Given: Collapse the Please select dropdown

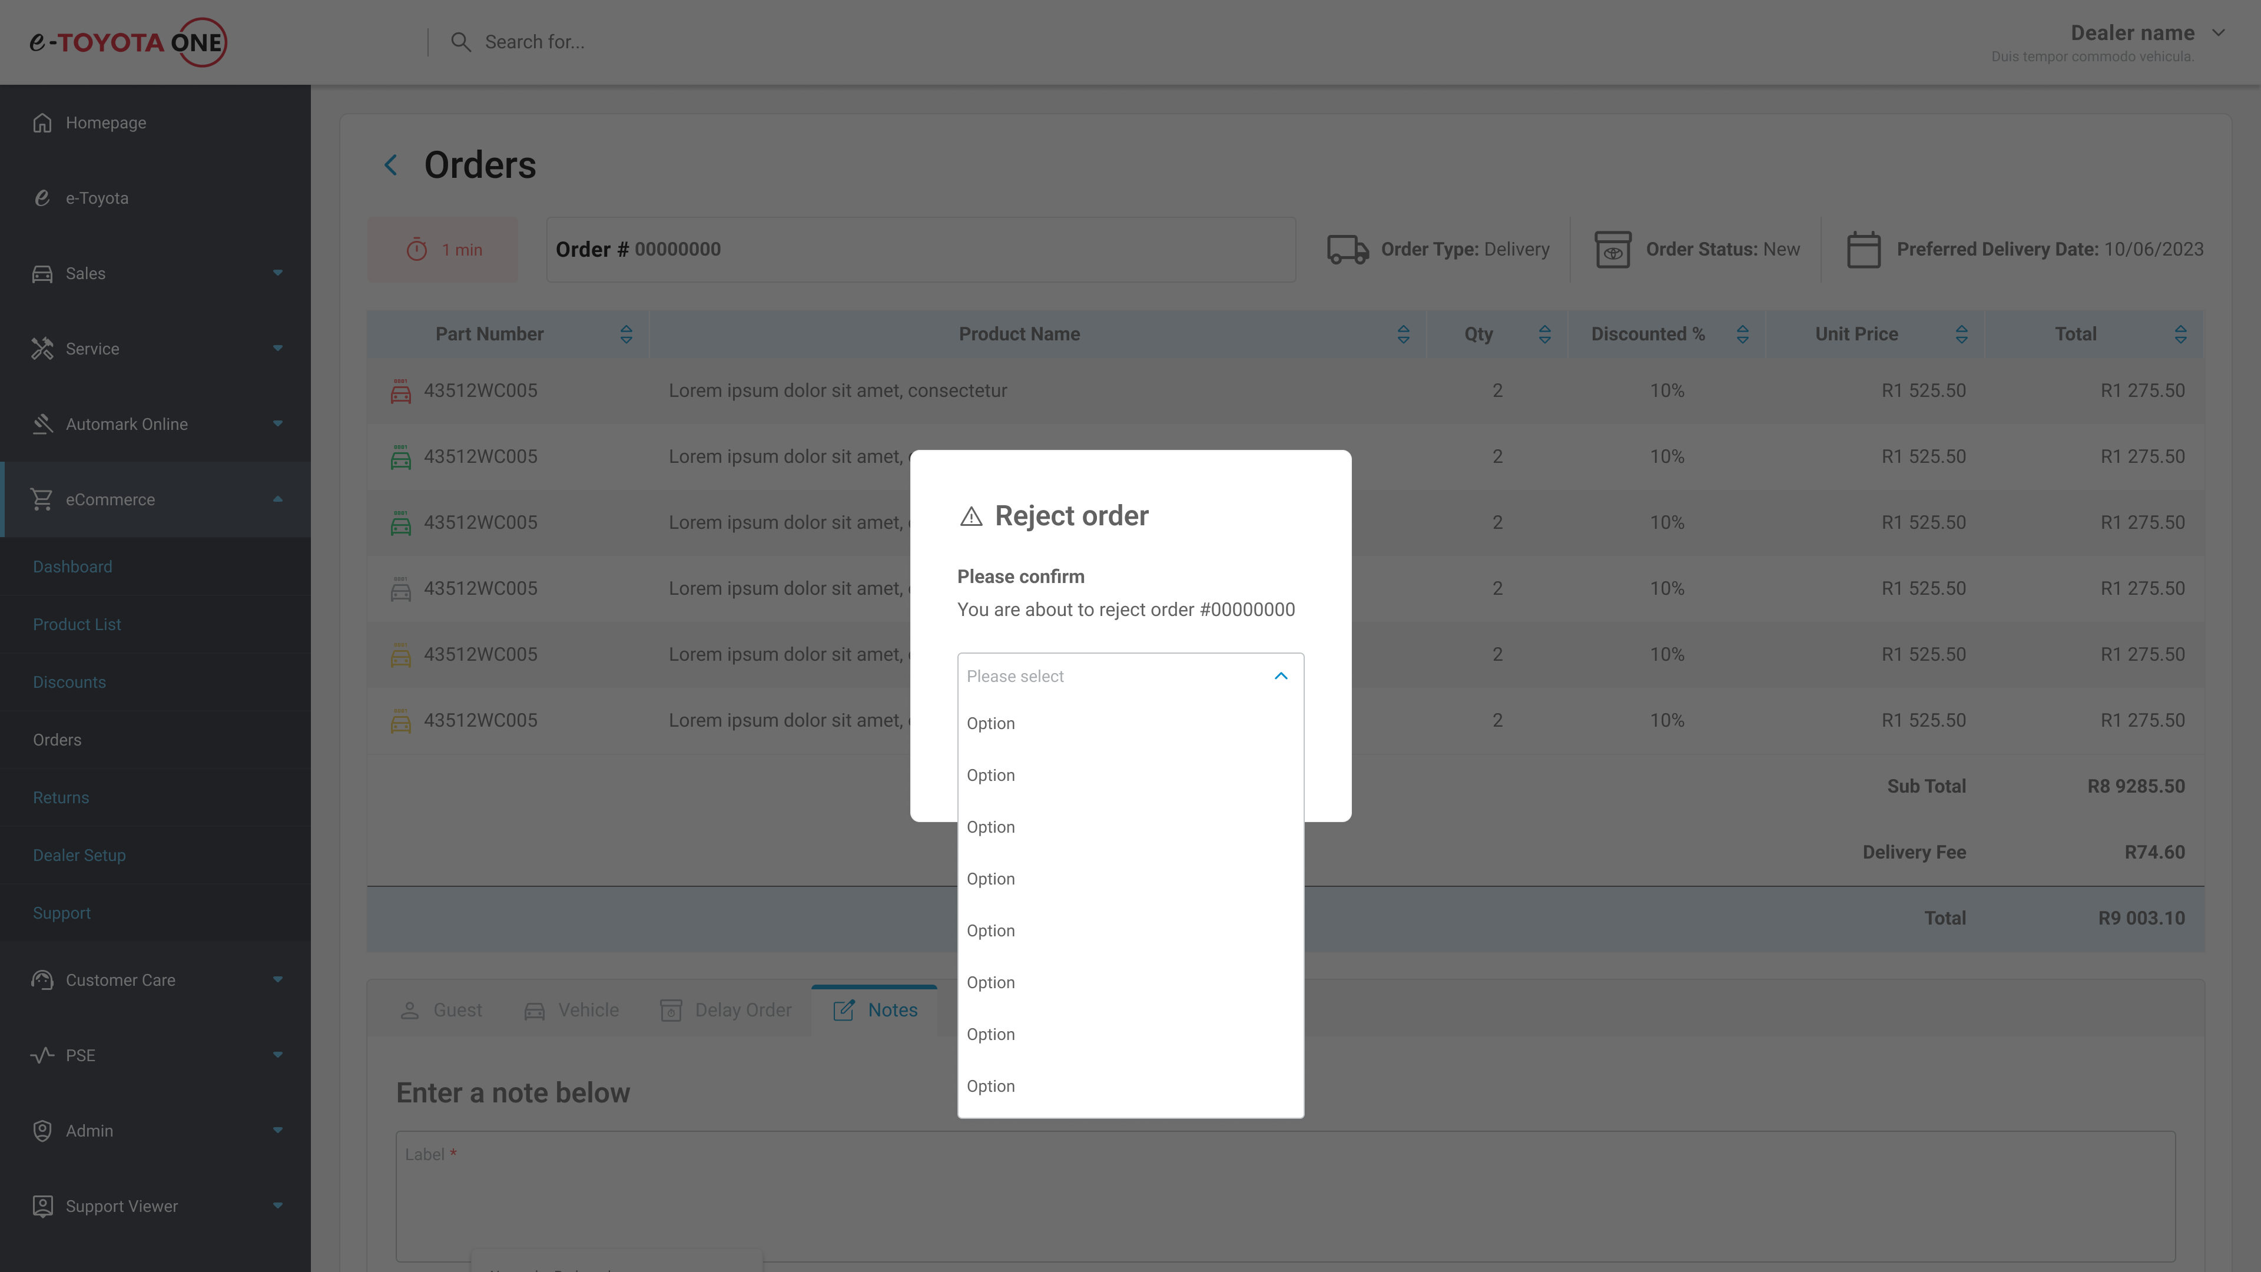Looking at the screenshot, I should pos(1281,676).
